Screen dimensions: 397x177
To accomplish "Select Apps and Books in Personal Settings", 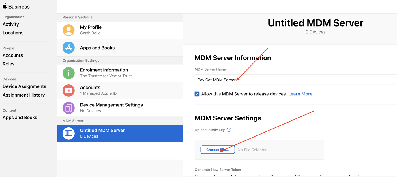I will click(120, 48).
